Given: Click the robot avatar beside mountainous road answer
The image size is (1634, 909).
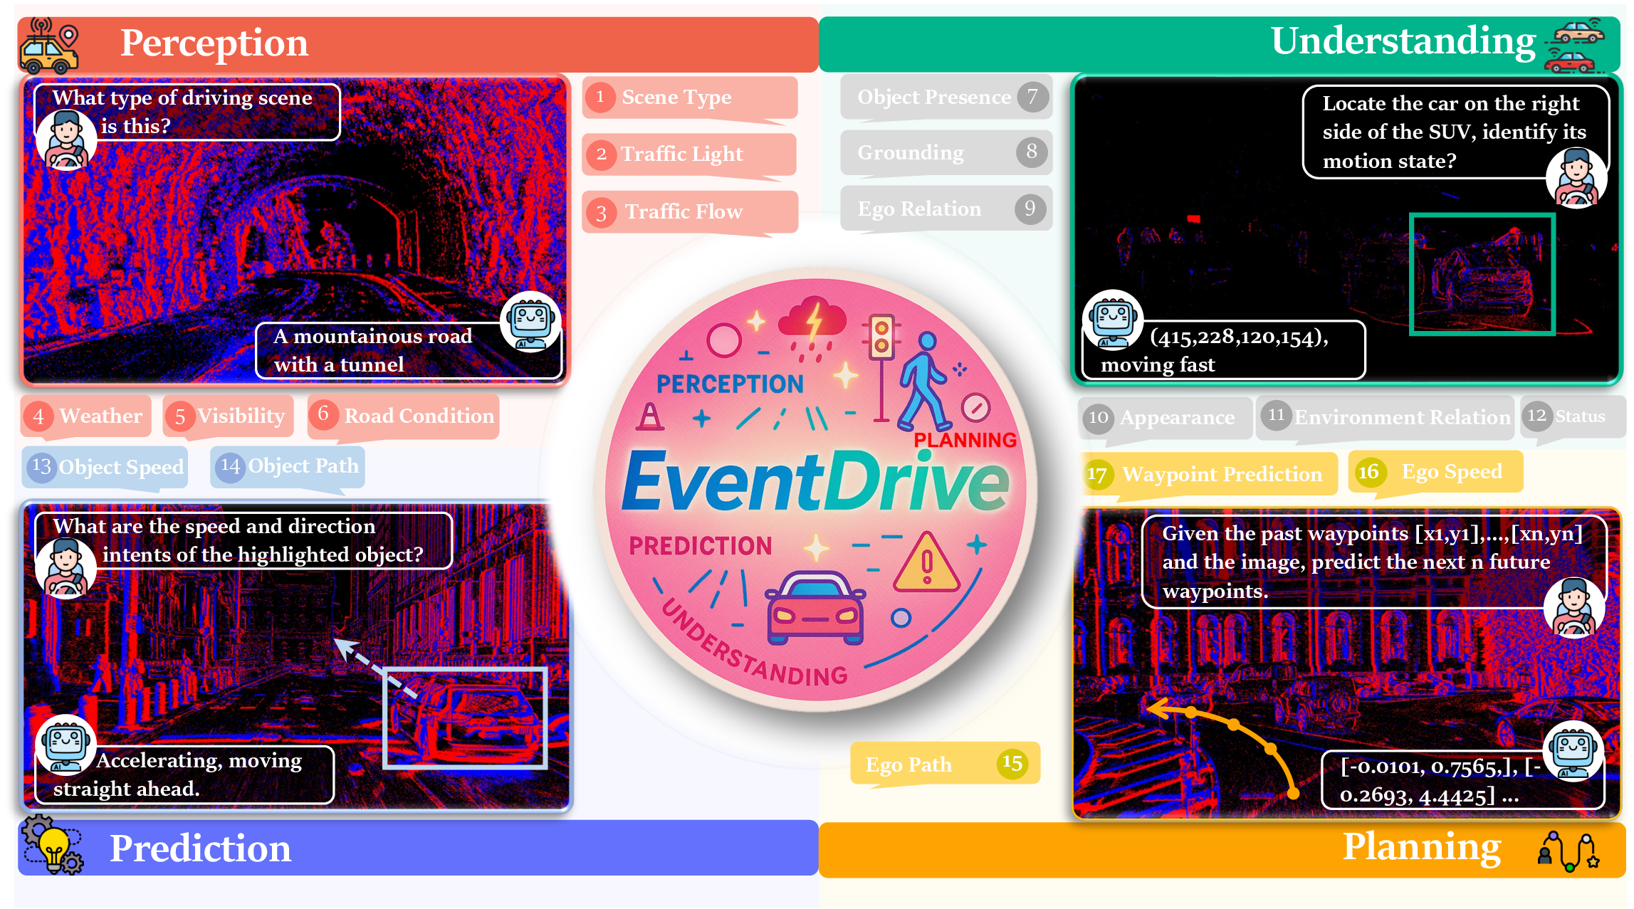Looking at the screenshot, I should click(531, 322).
